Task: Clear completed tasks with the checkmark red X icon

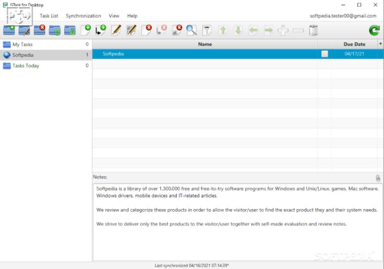Action: (177, 30)
